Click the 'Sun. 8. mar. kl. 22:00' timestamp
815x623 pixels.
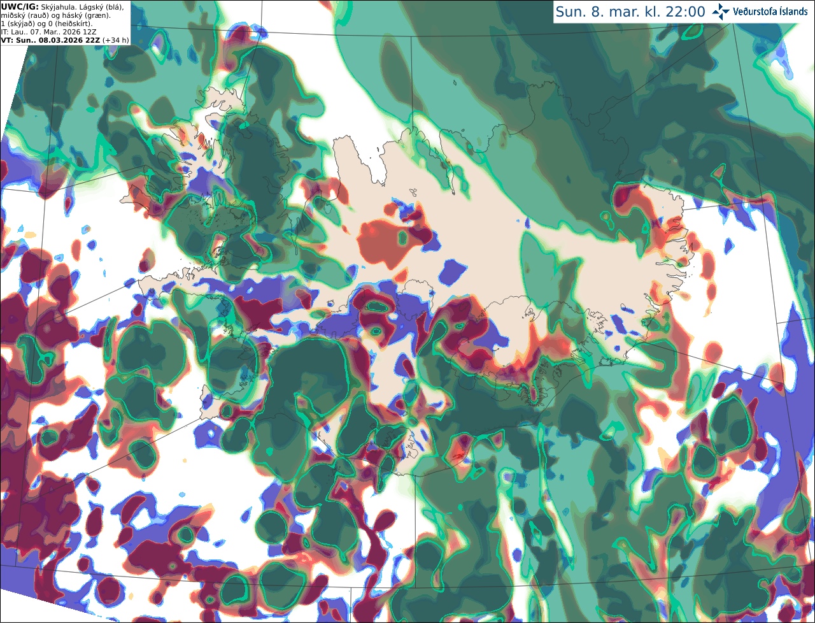pyautogui.click(x=630, y=11)
